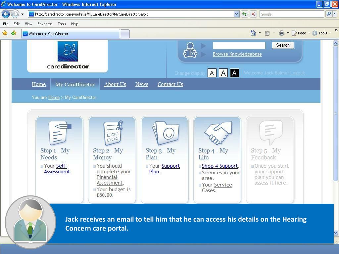Select the Welcome to CareDirector tab
339x254 pixels.
tap(71, 34)
